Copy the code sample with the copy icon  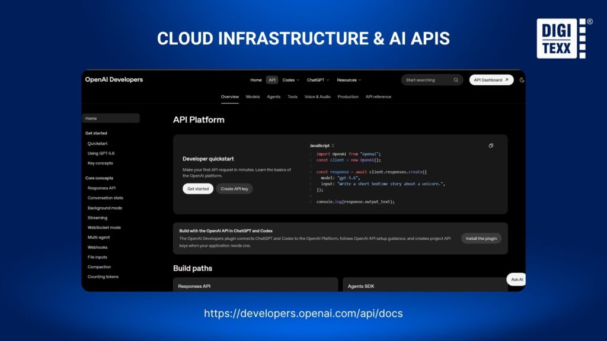pyautogui.click(x=491, y=146)
